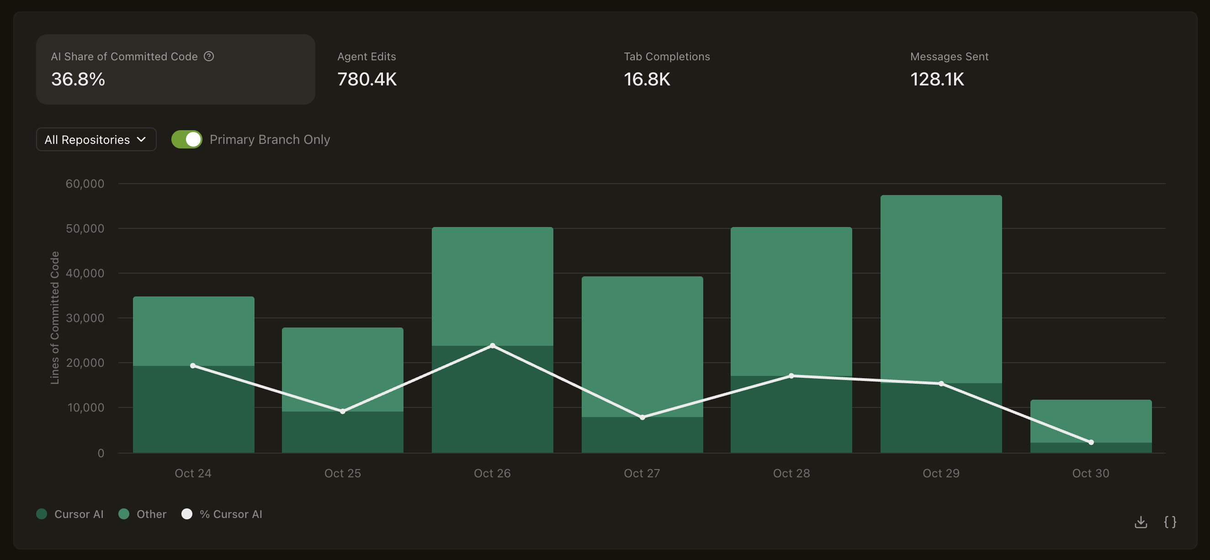
Task: Click the Oct 28 line data point
Action: (791, 376)
